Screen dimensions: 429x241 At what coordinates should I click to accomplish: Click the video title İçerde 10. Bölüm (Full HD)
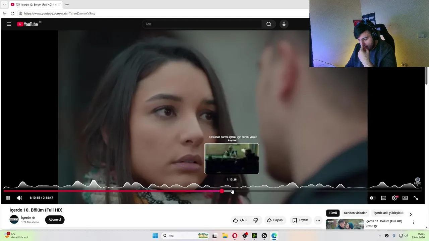(36, 210)
